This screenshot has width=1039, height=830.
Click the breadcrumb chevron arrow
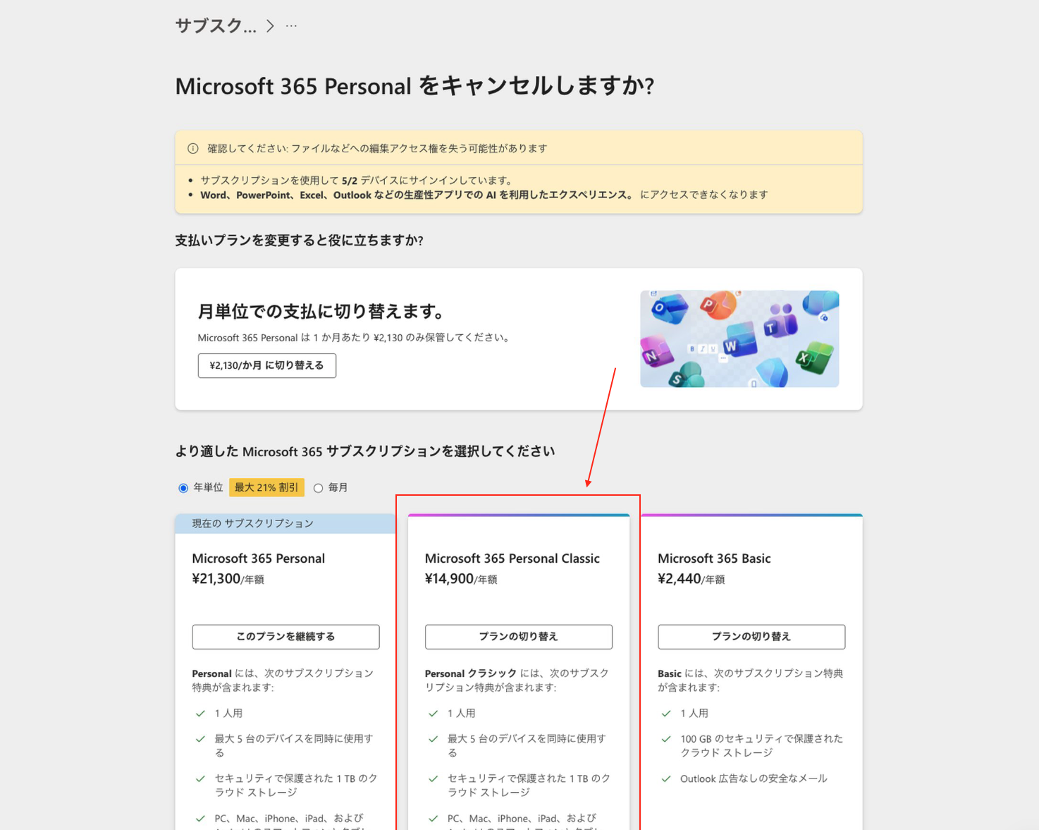point(270,26)
